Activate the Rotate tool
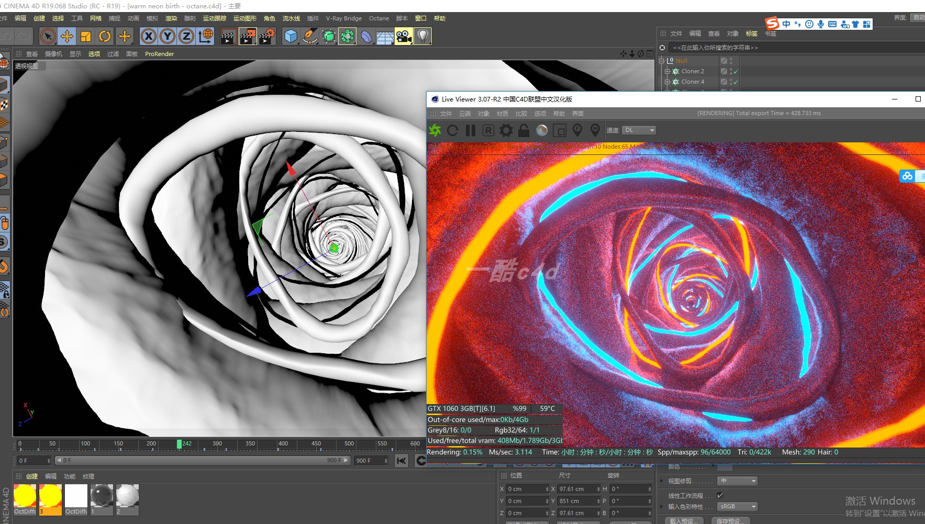This screenshot has width=925, height=524. [105, 36]
